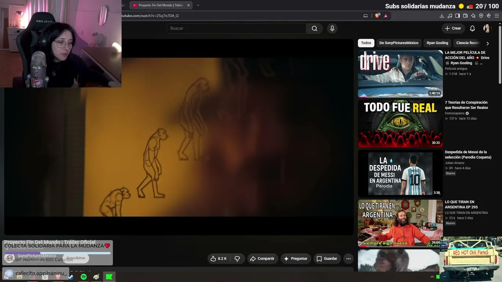Open the Lo Que Tiran en Argentina thumbnail
Viewport: 502px width, 282px height.
coord(400,223)
